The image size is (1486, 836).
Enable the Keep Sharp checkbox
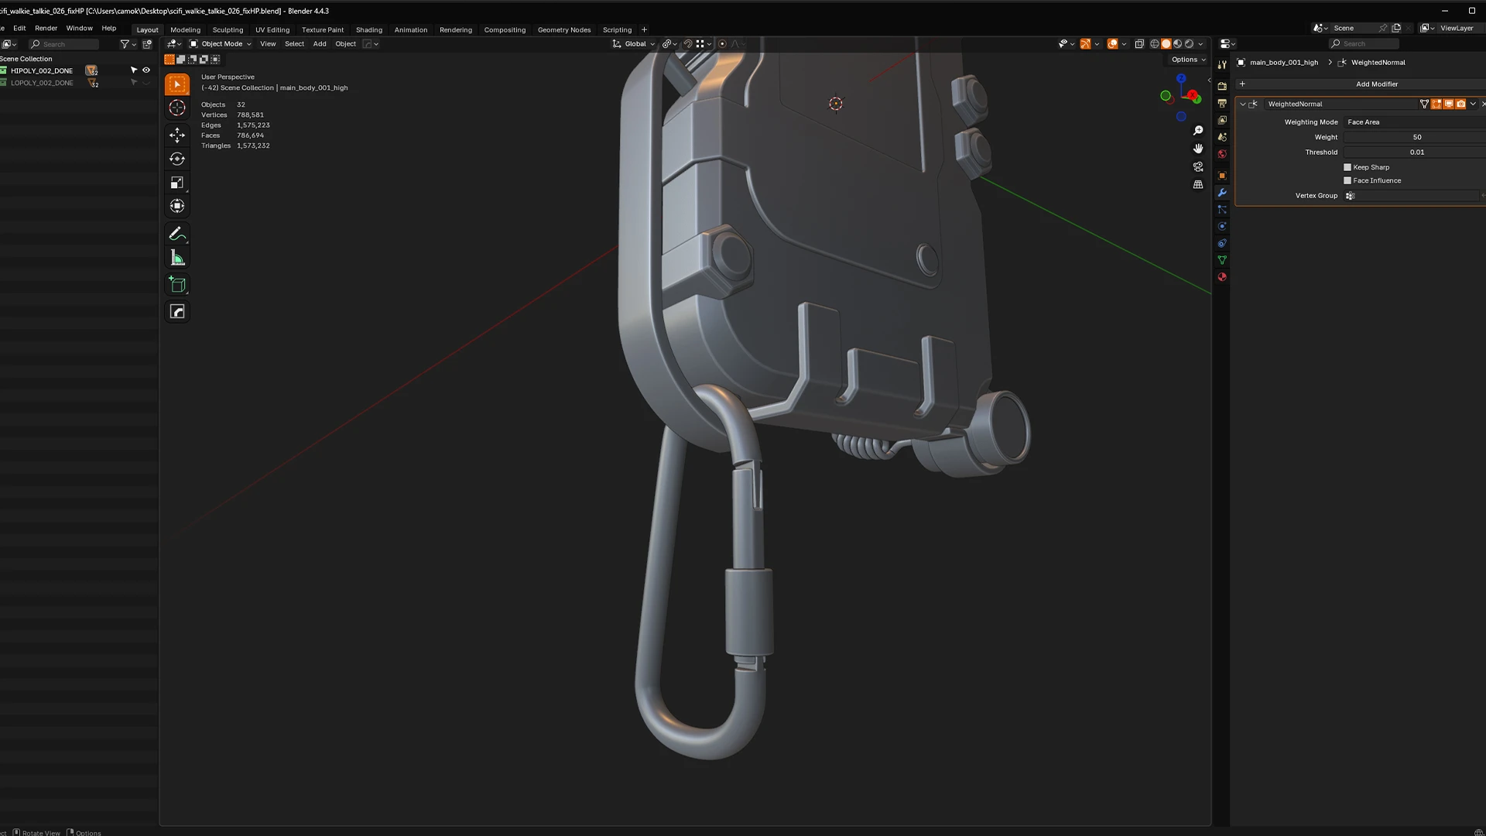[x=1347, y=167]
